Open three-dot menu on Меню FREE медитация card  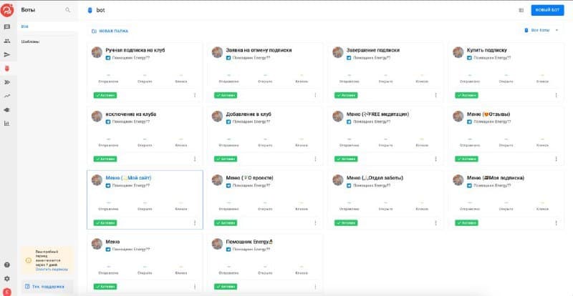(x=435, y=159)
